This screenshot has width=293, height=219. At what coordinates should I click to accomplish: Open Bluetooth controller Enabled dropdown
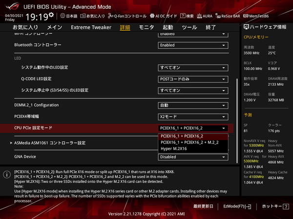[x=193, y=45]
